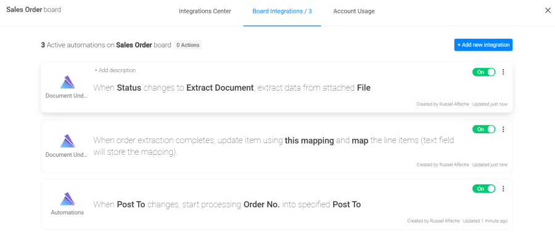Click the bold "File" column field in the first automation
Image resolution: width=555 pixels, height=235 pixels.
(x=364, y=88)
